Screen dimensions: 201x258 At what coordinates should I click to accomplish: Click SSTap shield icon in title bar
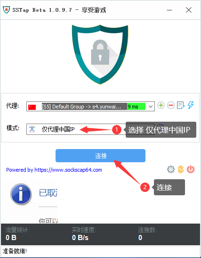7,10
